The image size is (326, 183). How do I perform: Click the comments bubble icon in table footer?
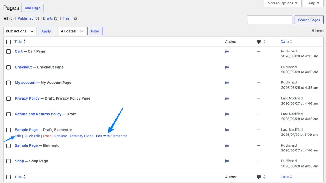(x=259, y=177)
